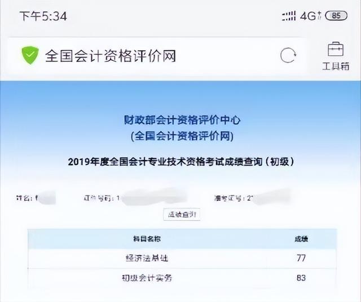This screenshot has height=302, width=361.
Task: Click the 准考证号 field value
Action: click(x=268, y=197)
